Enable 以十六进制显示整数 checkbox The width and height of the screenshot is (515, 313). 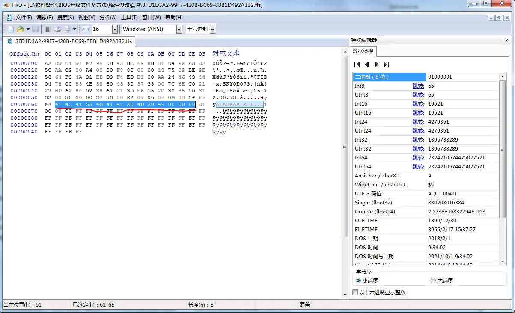point(355,292)
